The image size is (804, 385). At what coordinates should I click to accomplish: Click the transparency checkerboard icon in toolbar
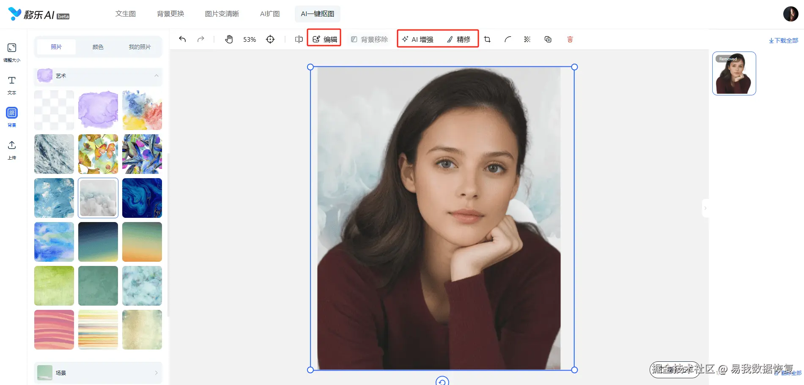pos(527,39)
